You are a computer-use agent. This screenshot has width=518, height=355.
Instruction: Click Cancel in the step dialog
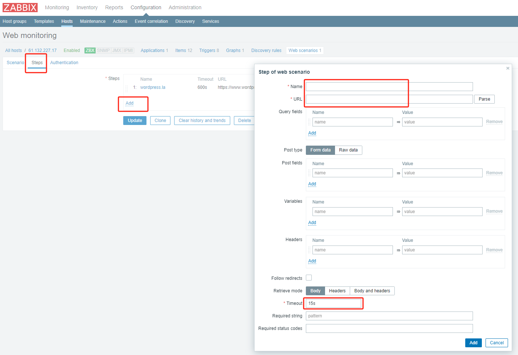tap(497, 343)
